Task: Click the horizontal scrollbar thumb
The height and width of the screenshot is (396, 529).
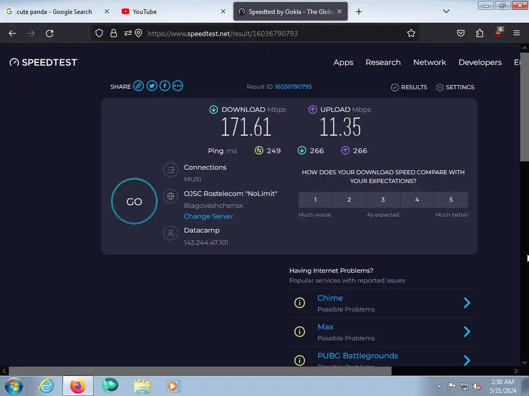Action: (x=200, y=371)
